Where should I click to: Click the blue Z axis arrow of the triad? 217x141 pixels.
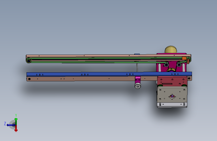tap(11, 125)
